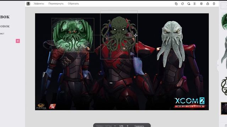The image size is (227, 127).
Task: Toggle the lock icon for selected layer
Action: pyautogui.click(x=207, y=4)
